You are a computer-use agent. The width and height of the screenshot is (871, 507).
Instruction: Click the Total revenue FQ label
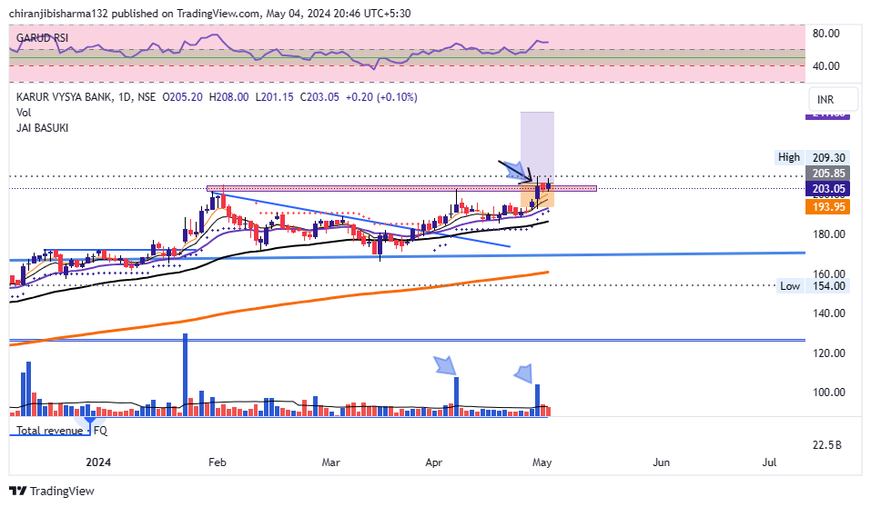point(61,431)
